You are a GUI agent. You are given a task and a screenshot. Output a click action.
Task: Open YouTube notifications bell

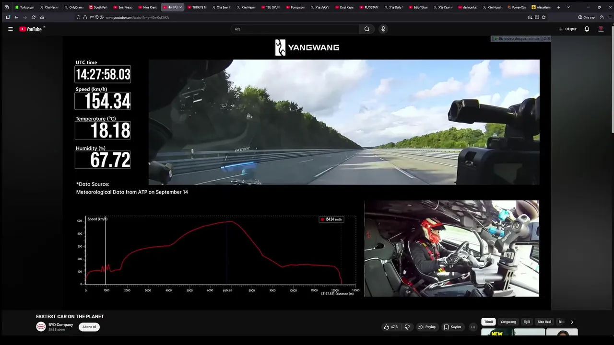tap(587, 29)
